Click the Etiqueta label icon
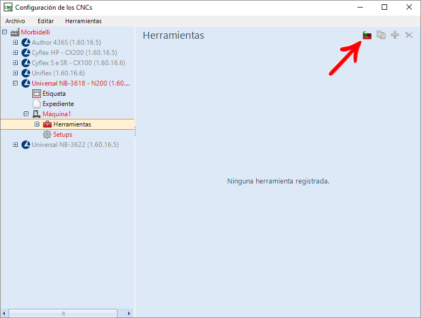The image size is (421, 318). click(37, 94)
